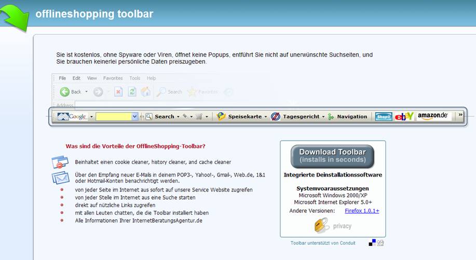This screenshot has width=476, height=260.
Task: Open the View menu
Action: pos(92,78)
